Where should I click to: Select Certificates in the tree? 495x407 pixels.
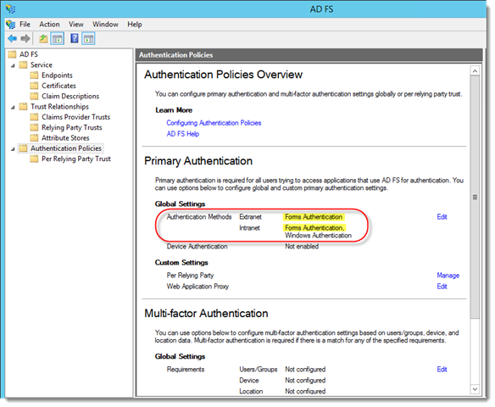58,86
